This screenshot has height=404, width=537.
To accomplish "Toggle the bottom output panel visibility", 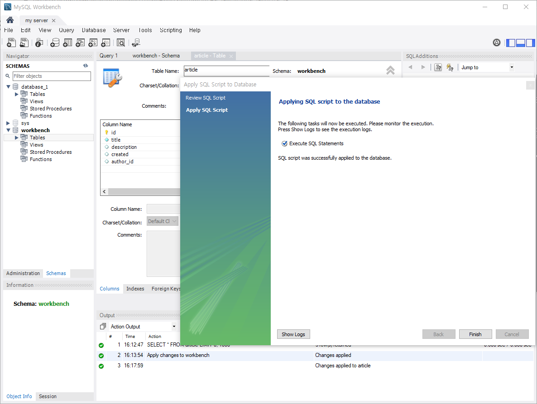I will coord(521,43).
